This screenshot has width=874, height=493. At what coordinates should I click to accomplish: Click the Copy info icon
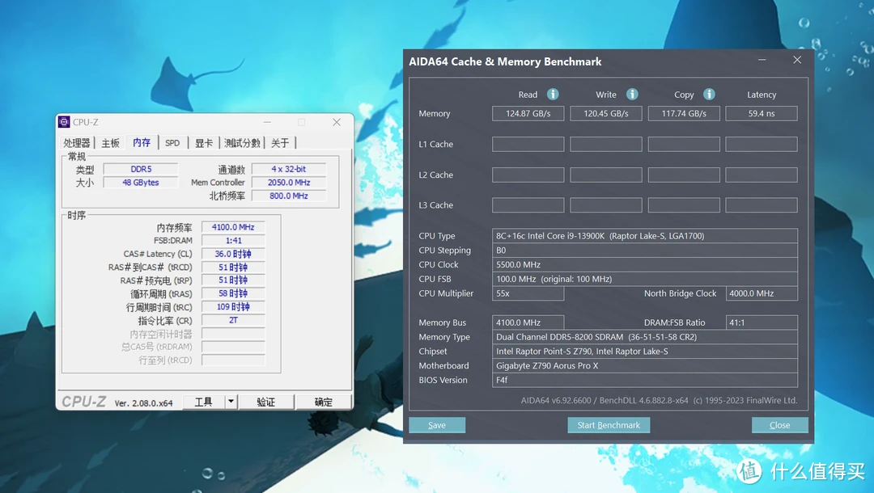pyautogui.click(x=709, y=95)
